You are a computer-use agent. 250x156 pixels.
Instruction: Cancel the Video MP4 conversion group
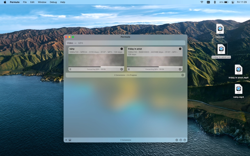pos(183,75)
